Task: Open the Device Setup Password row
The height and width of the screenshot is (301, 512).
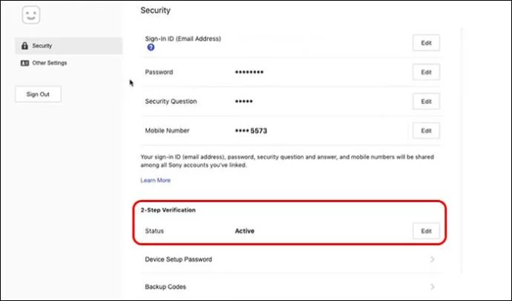Action: tap(179, 259)
